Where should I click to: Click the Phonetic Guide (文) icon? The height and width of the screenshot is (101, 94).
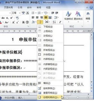(x=23, y=13)
